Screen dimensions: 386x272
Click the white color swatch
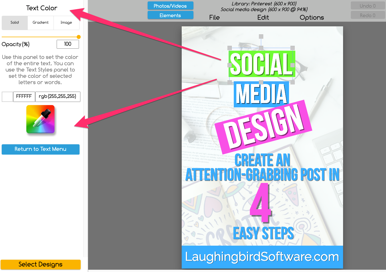coord(7,96)
